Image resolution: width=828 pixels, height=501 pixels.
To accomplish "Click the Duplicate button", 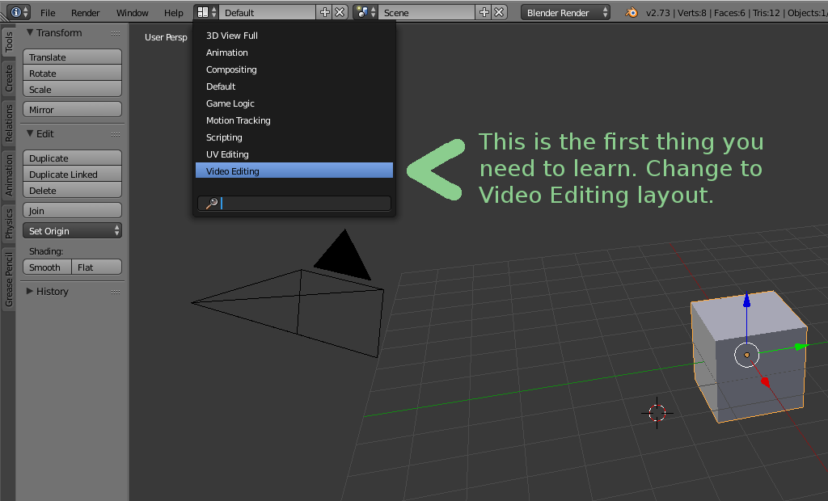I will [72, 158].
